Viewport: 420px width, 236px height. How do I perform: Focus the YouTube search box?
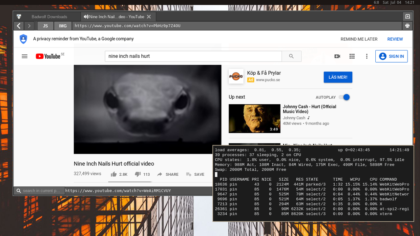(193, 56)
